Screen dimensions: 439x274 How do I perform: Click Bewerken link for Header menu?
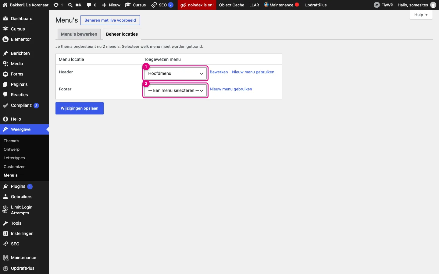tap(219, 72)
